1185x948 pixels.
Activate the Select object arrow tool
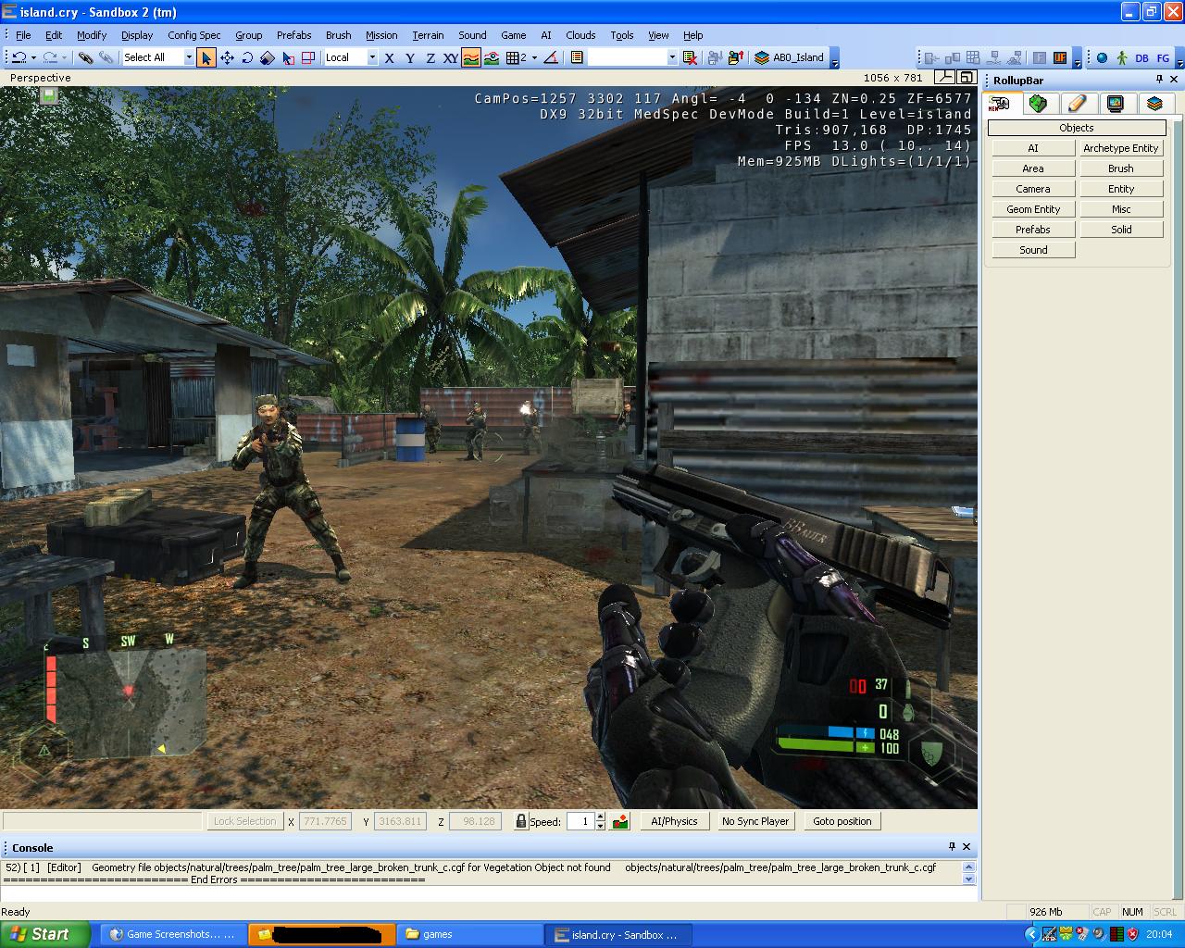pos(206,57)
